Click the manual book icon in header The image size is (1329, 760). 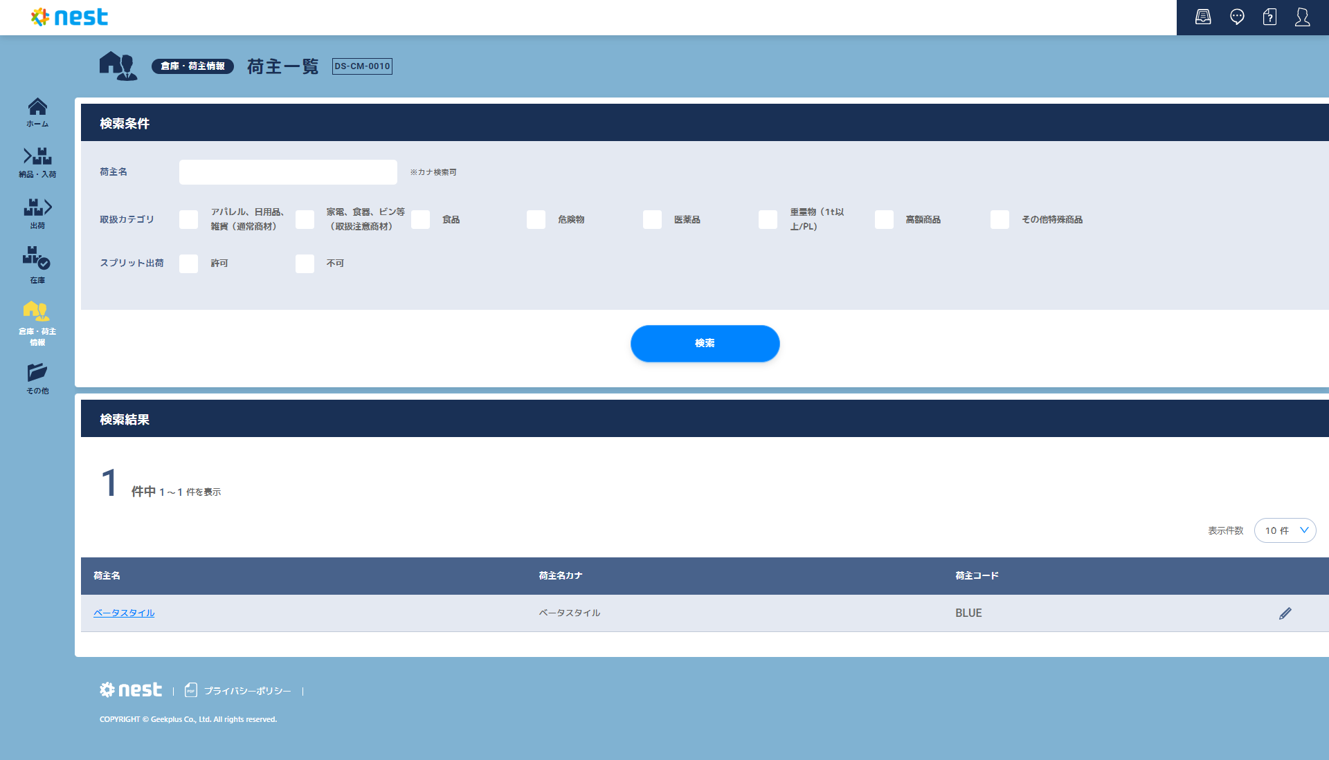point(1203,17)
